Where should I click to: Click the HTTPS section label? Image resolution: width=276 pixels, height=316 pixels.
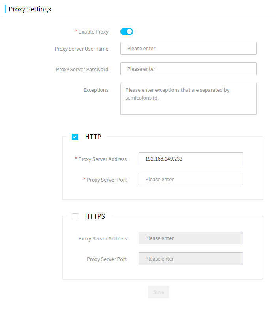(x=95, y=216)
